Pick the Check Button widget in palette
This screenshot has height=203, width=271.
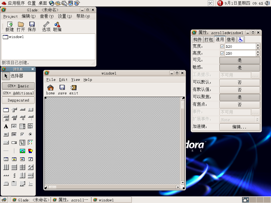click(x=22, y=134)
